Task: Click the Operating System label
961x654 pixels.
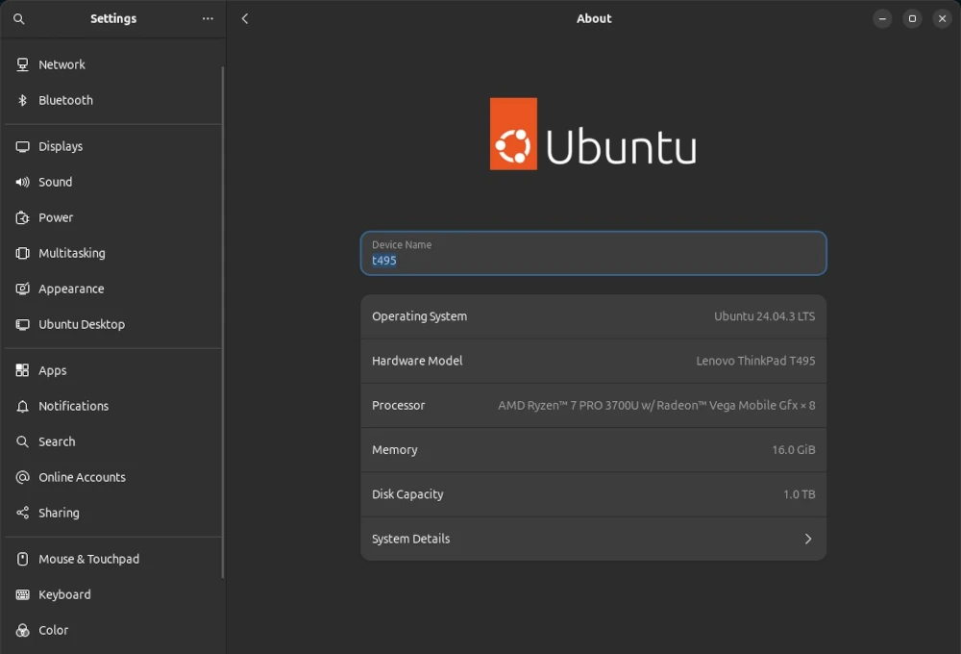Action: coord(419,316)
